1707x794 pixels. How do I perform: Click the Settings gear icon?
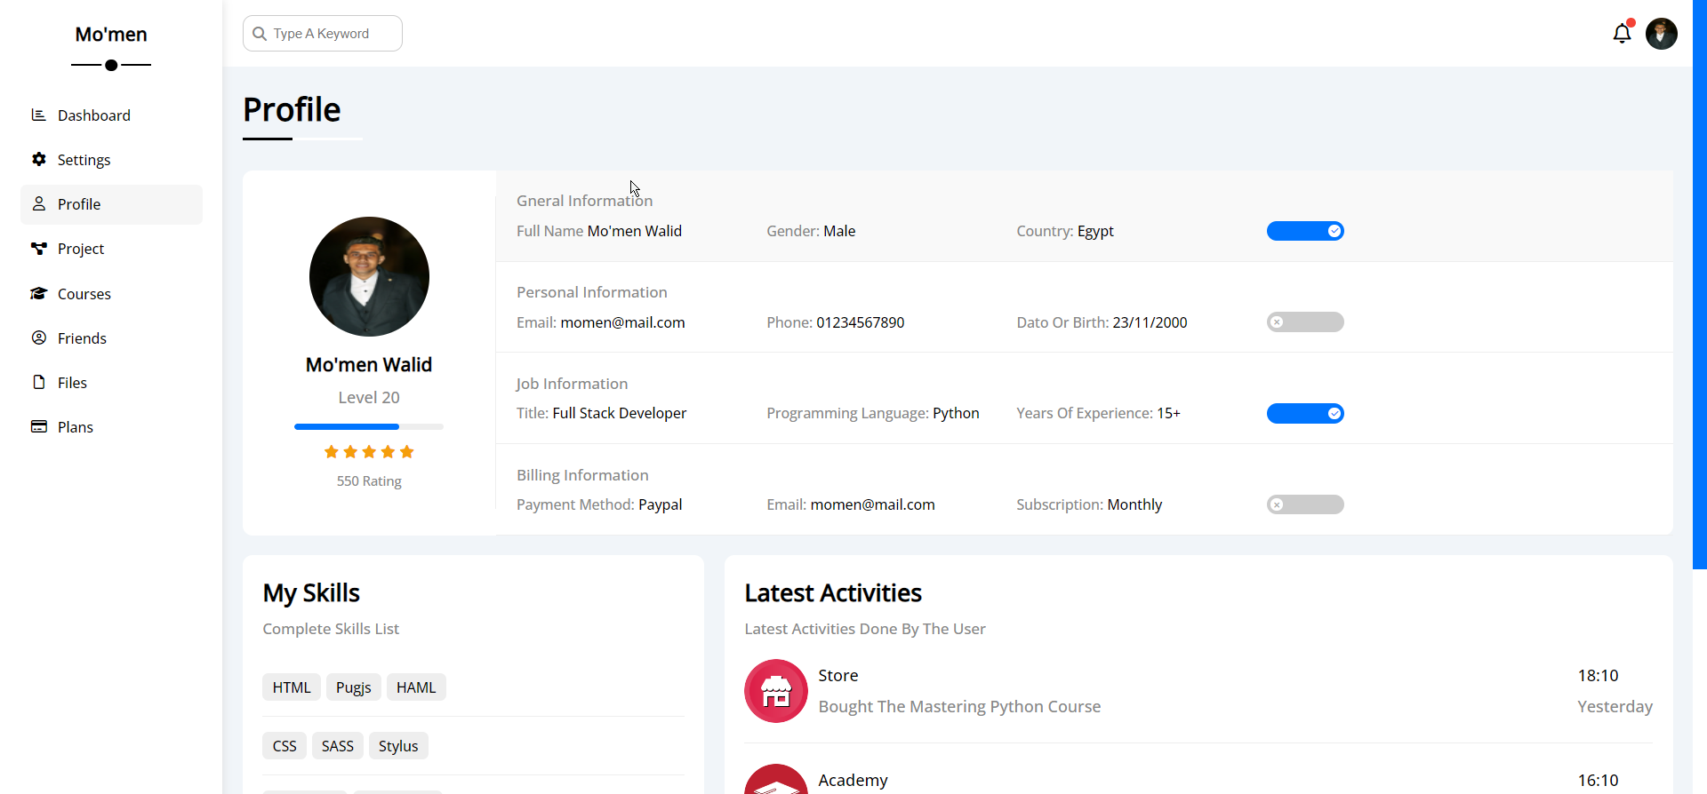pos(38,159)
